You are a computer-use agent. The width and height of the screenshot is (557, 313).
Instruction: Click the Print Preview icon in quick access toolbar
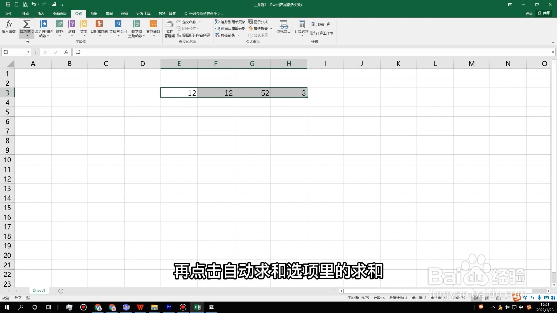pos(25,5)
